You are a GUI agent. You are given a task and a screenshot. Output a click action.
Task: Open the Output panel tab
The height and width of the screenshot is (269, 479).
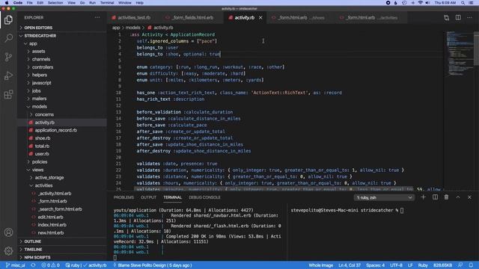[148, 197]
